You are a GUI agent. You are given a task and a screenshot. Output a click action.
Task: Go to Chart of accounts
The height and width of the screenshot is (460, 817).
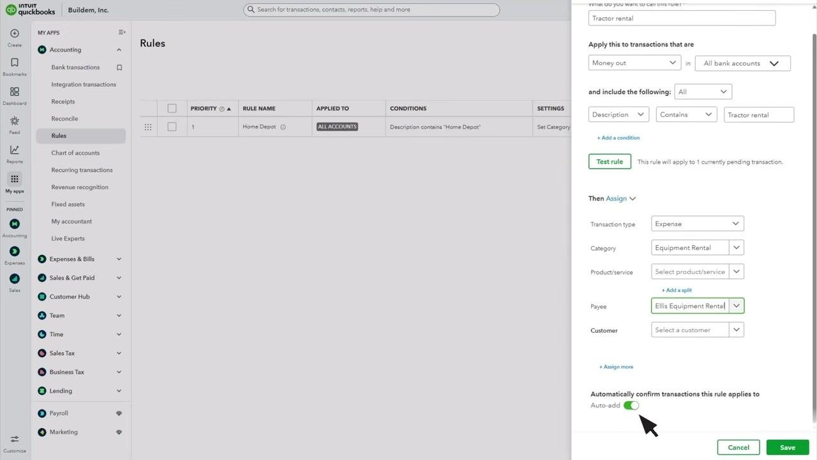(75, 153)
